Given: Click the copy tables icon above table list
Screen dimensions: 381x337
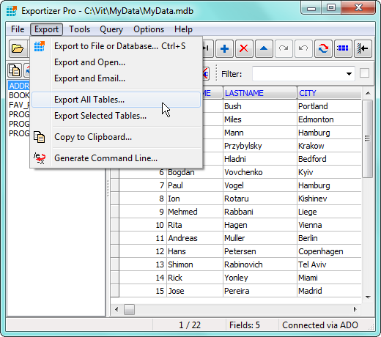Looking at the screenshot, I should 15,70.
